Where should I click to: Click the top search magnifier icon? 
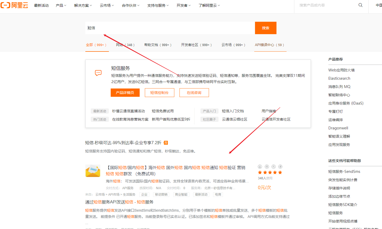(x=360, y=5)
